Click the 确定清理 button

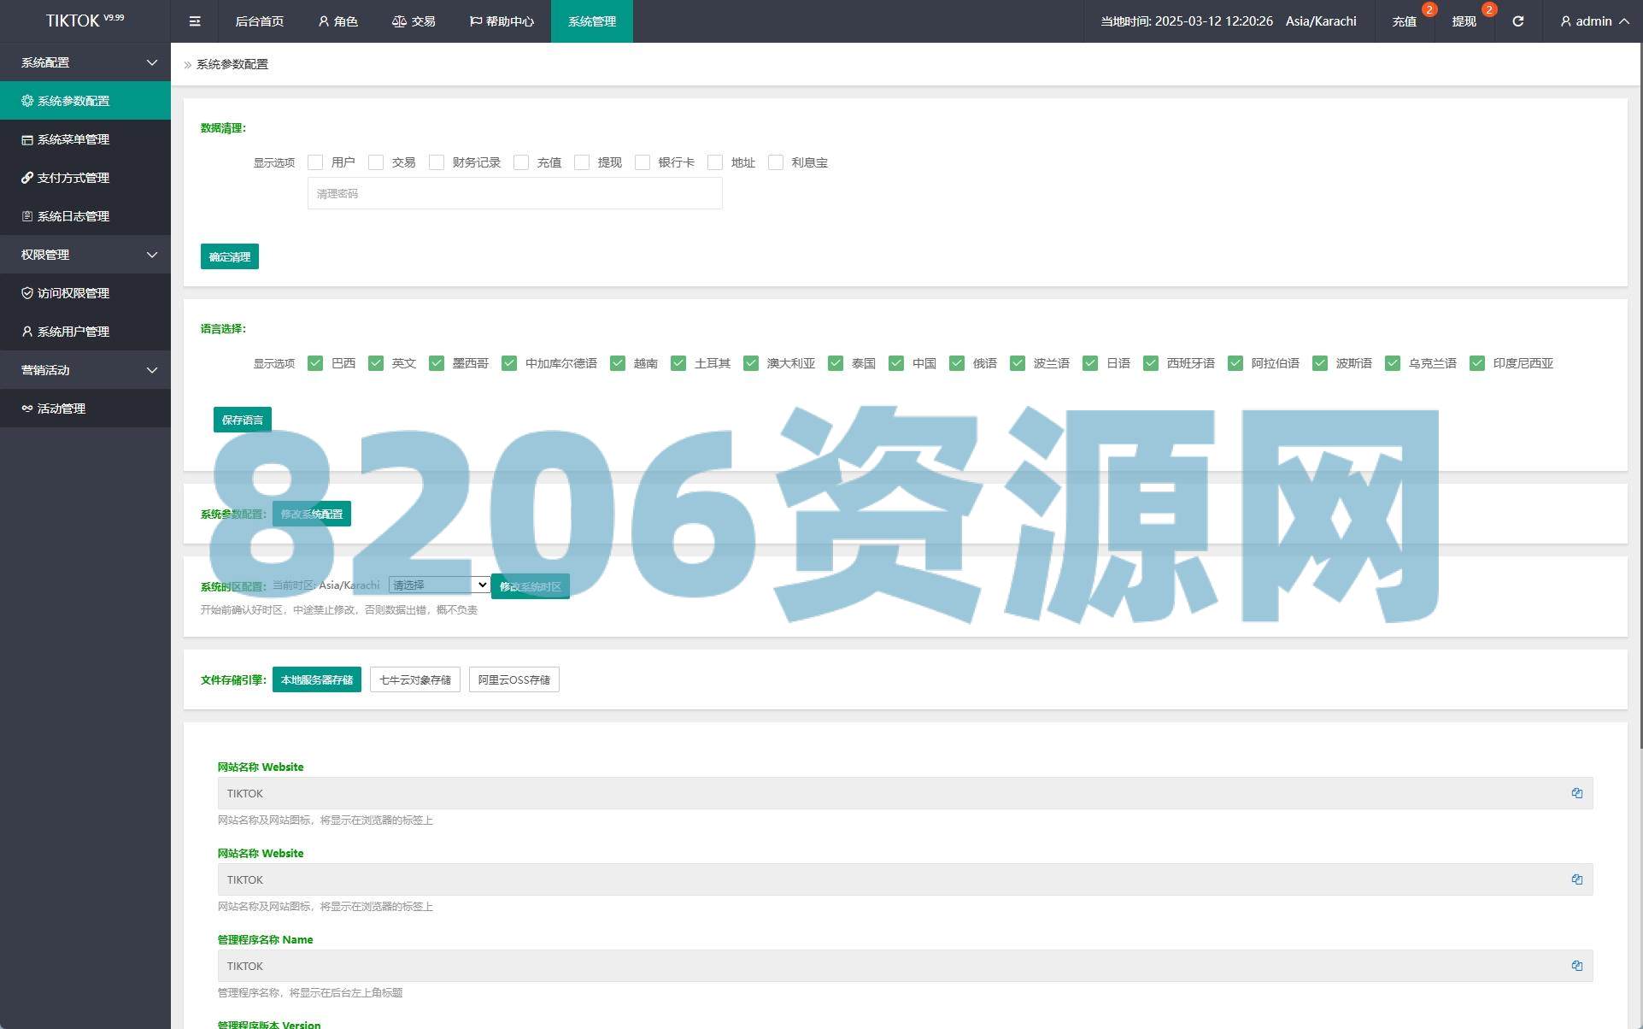click(x=230, y=256)
